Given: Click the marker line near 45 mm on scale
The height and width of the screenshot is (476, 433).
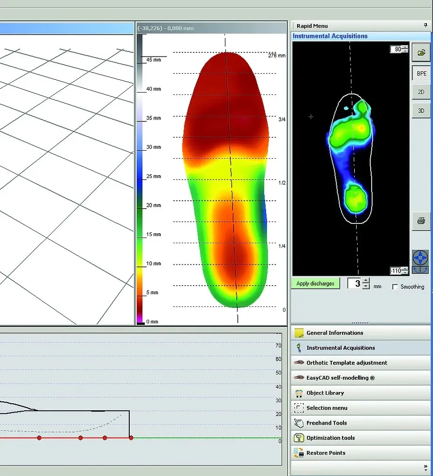Looking at the screenshot, I should click(x=155, y=56).
